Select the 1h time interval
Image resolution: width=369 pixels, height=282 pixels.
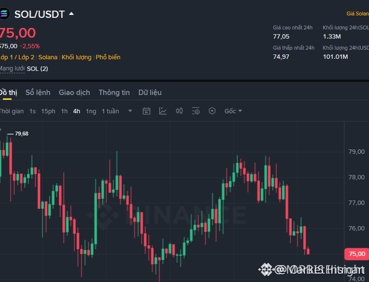click(x=64, y=111)
